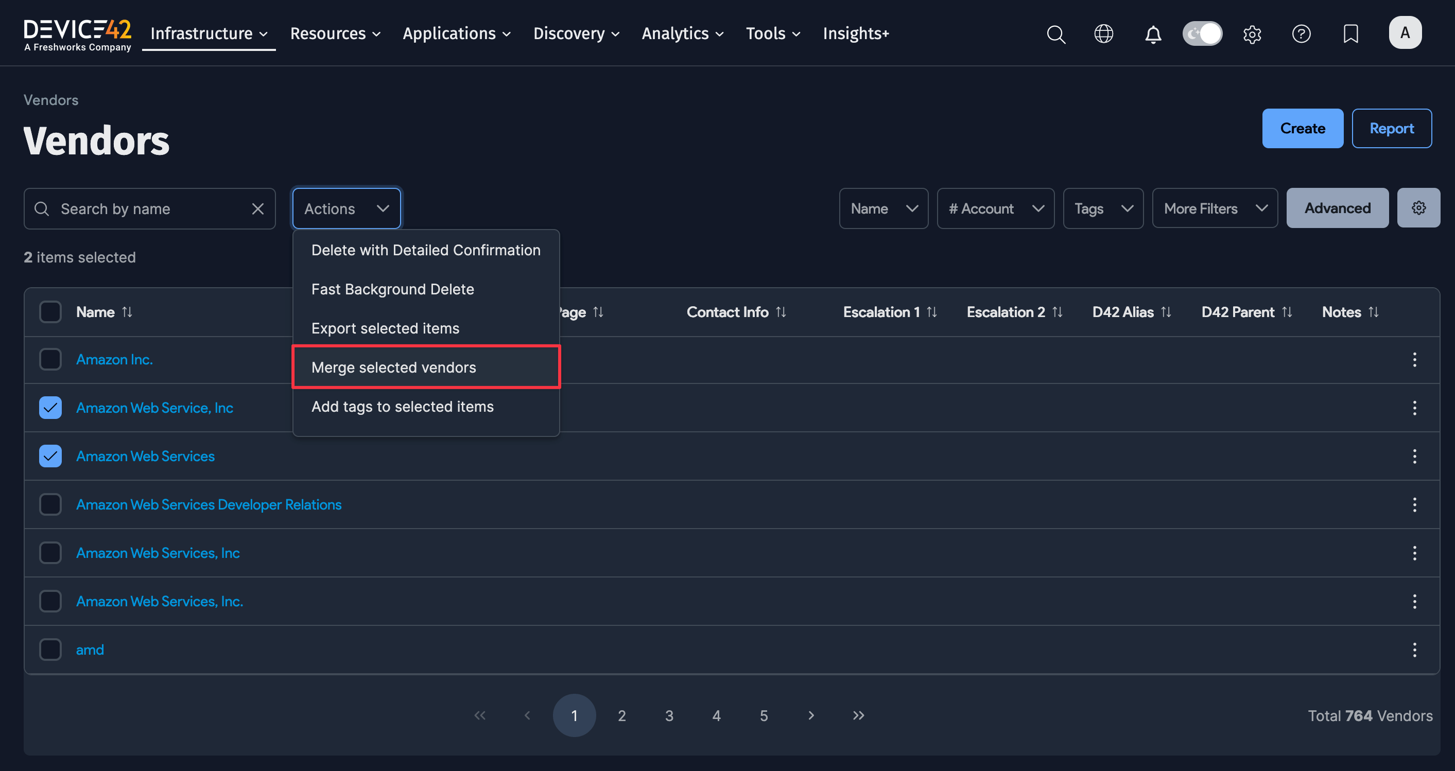
Task: Go to page 2 of vendors
Action: (x=622, y=715)
